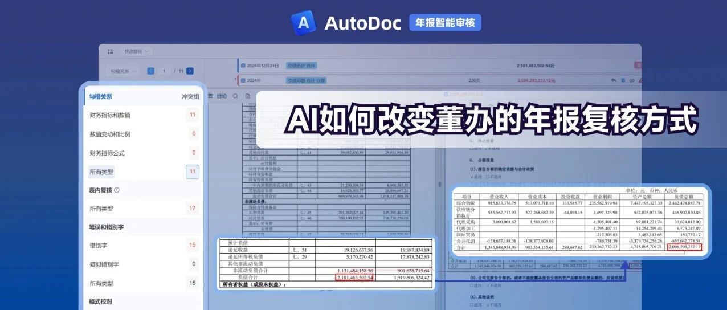Click the search magnifier icon in document toolbar
Image resolution: width=727 pixels, height=310 pixels.
tap(235, 96)
